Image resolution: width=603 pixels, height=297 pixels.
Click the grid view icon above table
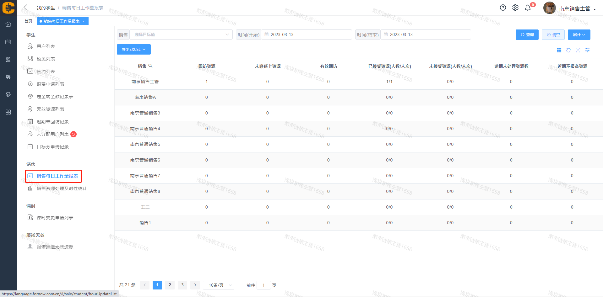tap(559, 50)
